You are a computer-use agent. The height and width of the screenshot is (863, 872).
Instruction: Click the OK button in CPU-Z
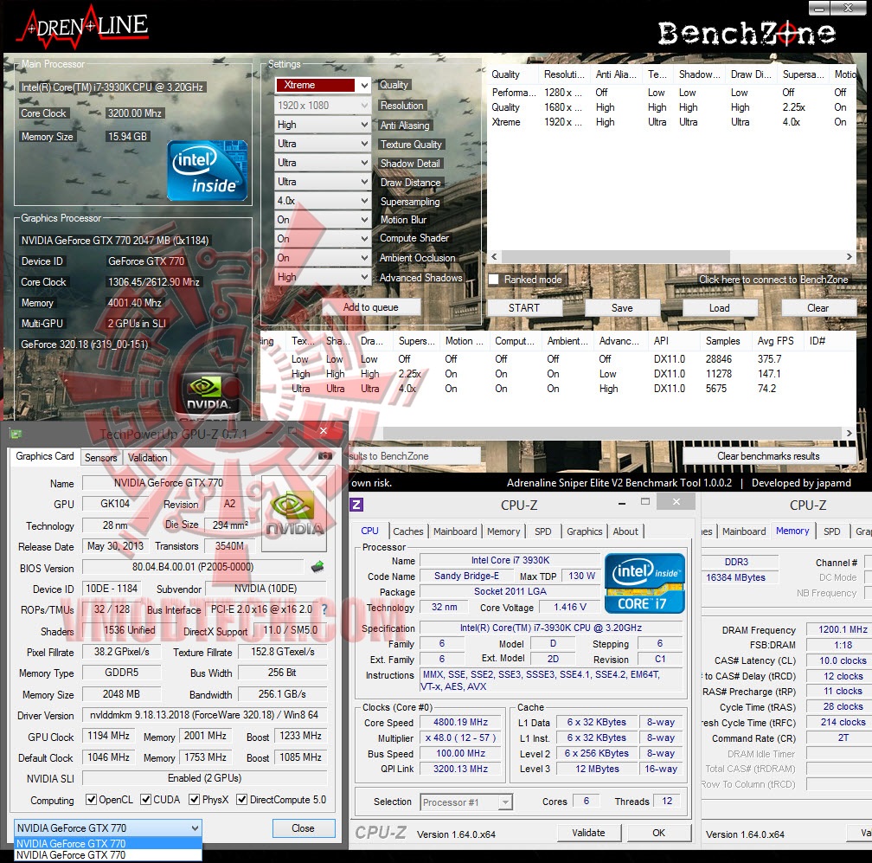pos(659,833)
